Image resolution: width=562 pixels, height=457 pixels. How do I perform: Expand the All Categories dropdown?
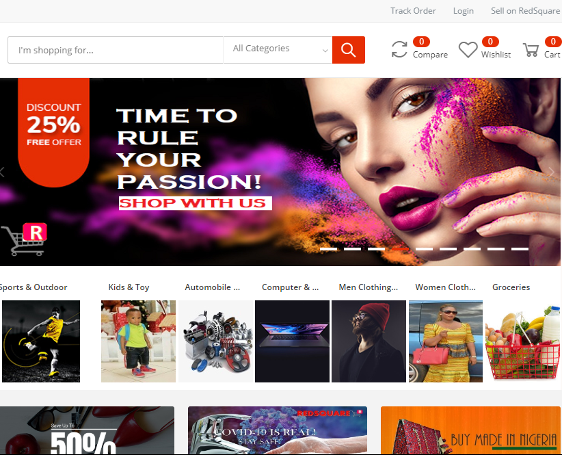pyautogui.click(x=278, y=49)
